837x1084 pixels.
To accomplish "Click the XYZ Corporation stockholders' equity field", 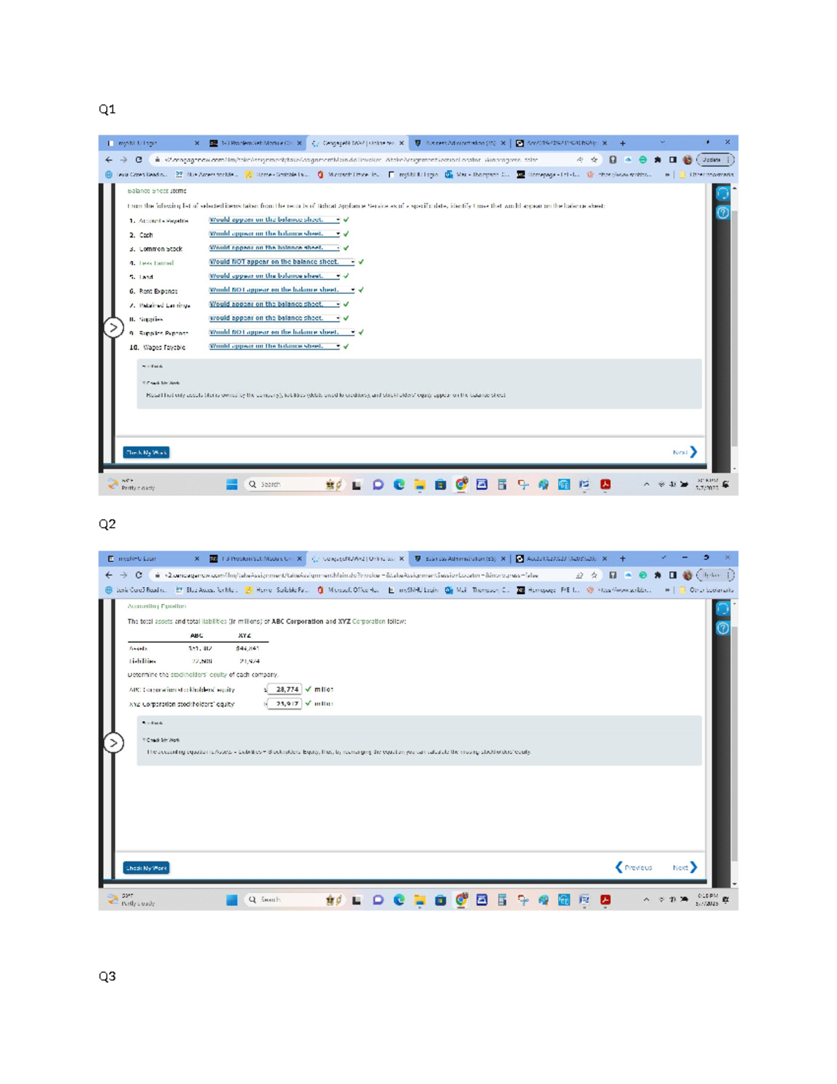I will [285, 704].
